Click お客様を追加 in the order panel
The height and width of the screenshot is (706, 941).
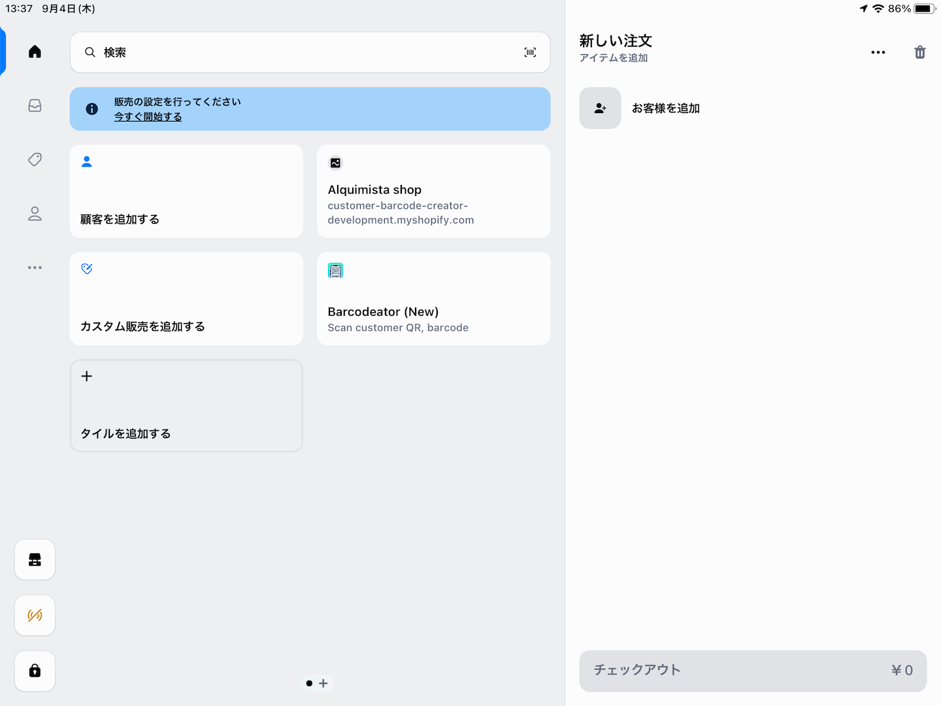pyautogui.click(x=665, y=109)
